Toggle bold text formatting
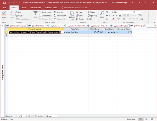This screenshot has height=121, width=157. pyautogui.click(x=113, y=16)
